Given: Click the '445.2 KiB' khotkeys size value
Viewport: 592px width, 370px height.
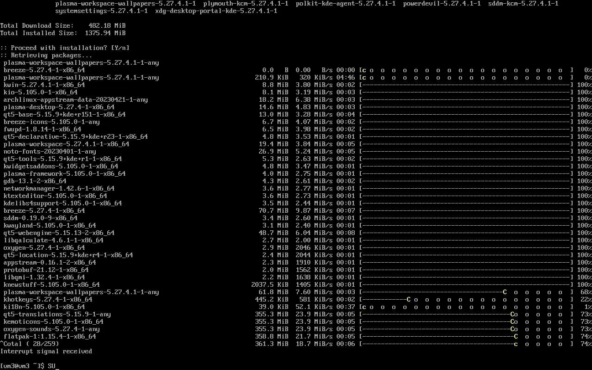Looking at the screenshot, I should [272, 300].
